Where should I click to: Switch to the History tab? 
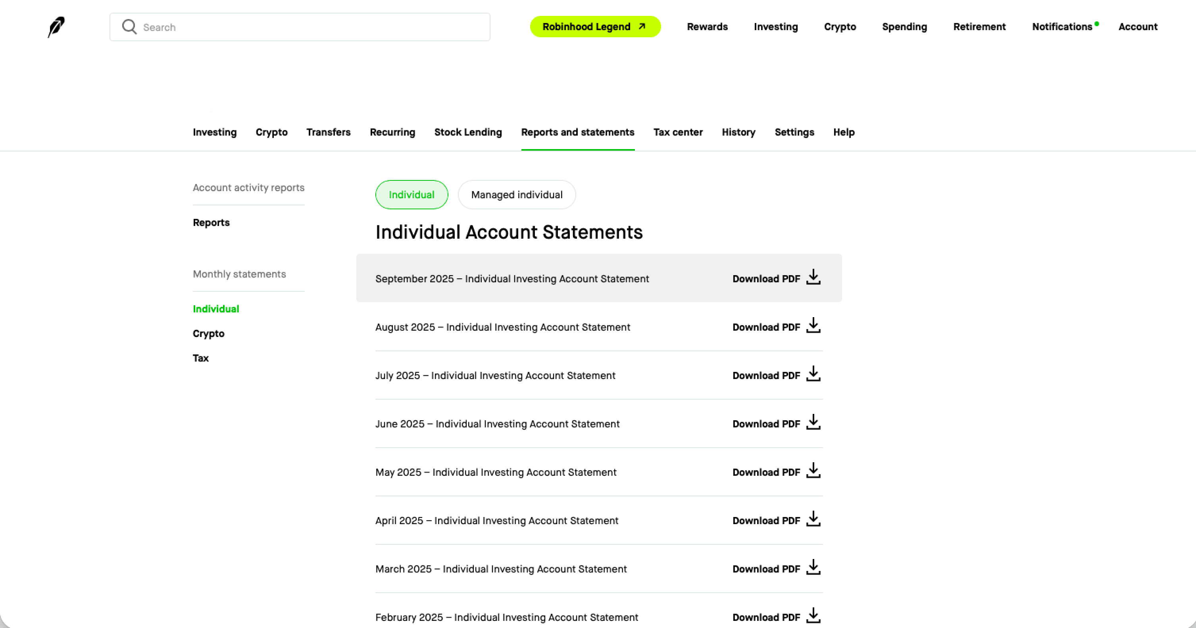click(738, 132)
